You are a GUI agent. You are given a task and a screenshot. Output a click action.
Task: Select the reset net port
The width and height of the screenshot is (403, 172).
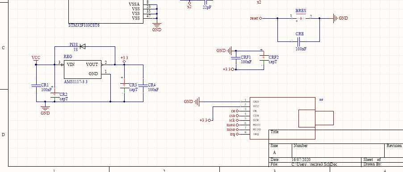(256, 18)
